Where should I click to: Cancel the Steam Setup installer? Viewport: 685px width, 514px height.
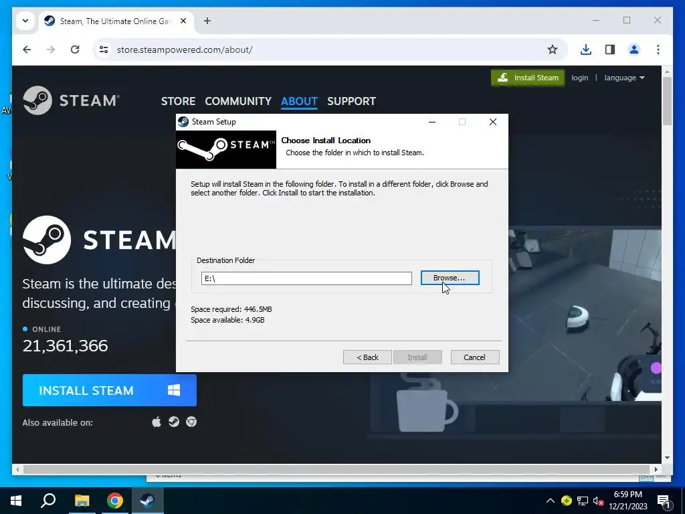click(474, 357)
